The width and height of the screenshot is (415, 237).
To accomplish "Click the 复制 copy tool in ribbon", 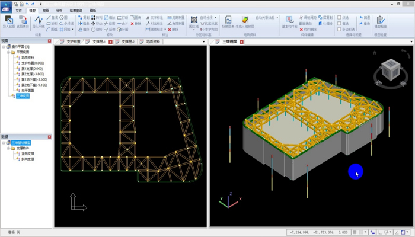I will tap(82, 18).
